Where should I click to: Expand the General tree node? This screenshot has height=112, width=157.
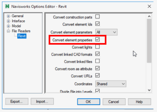[8, 16]
